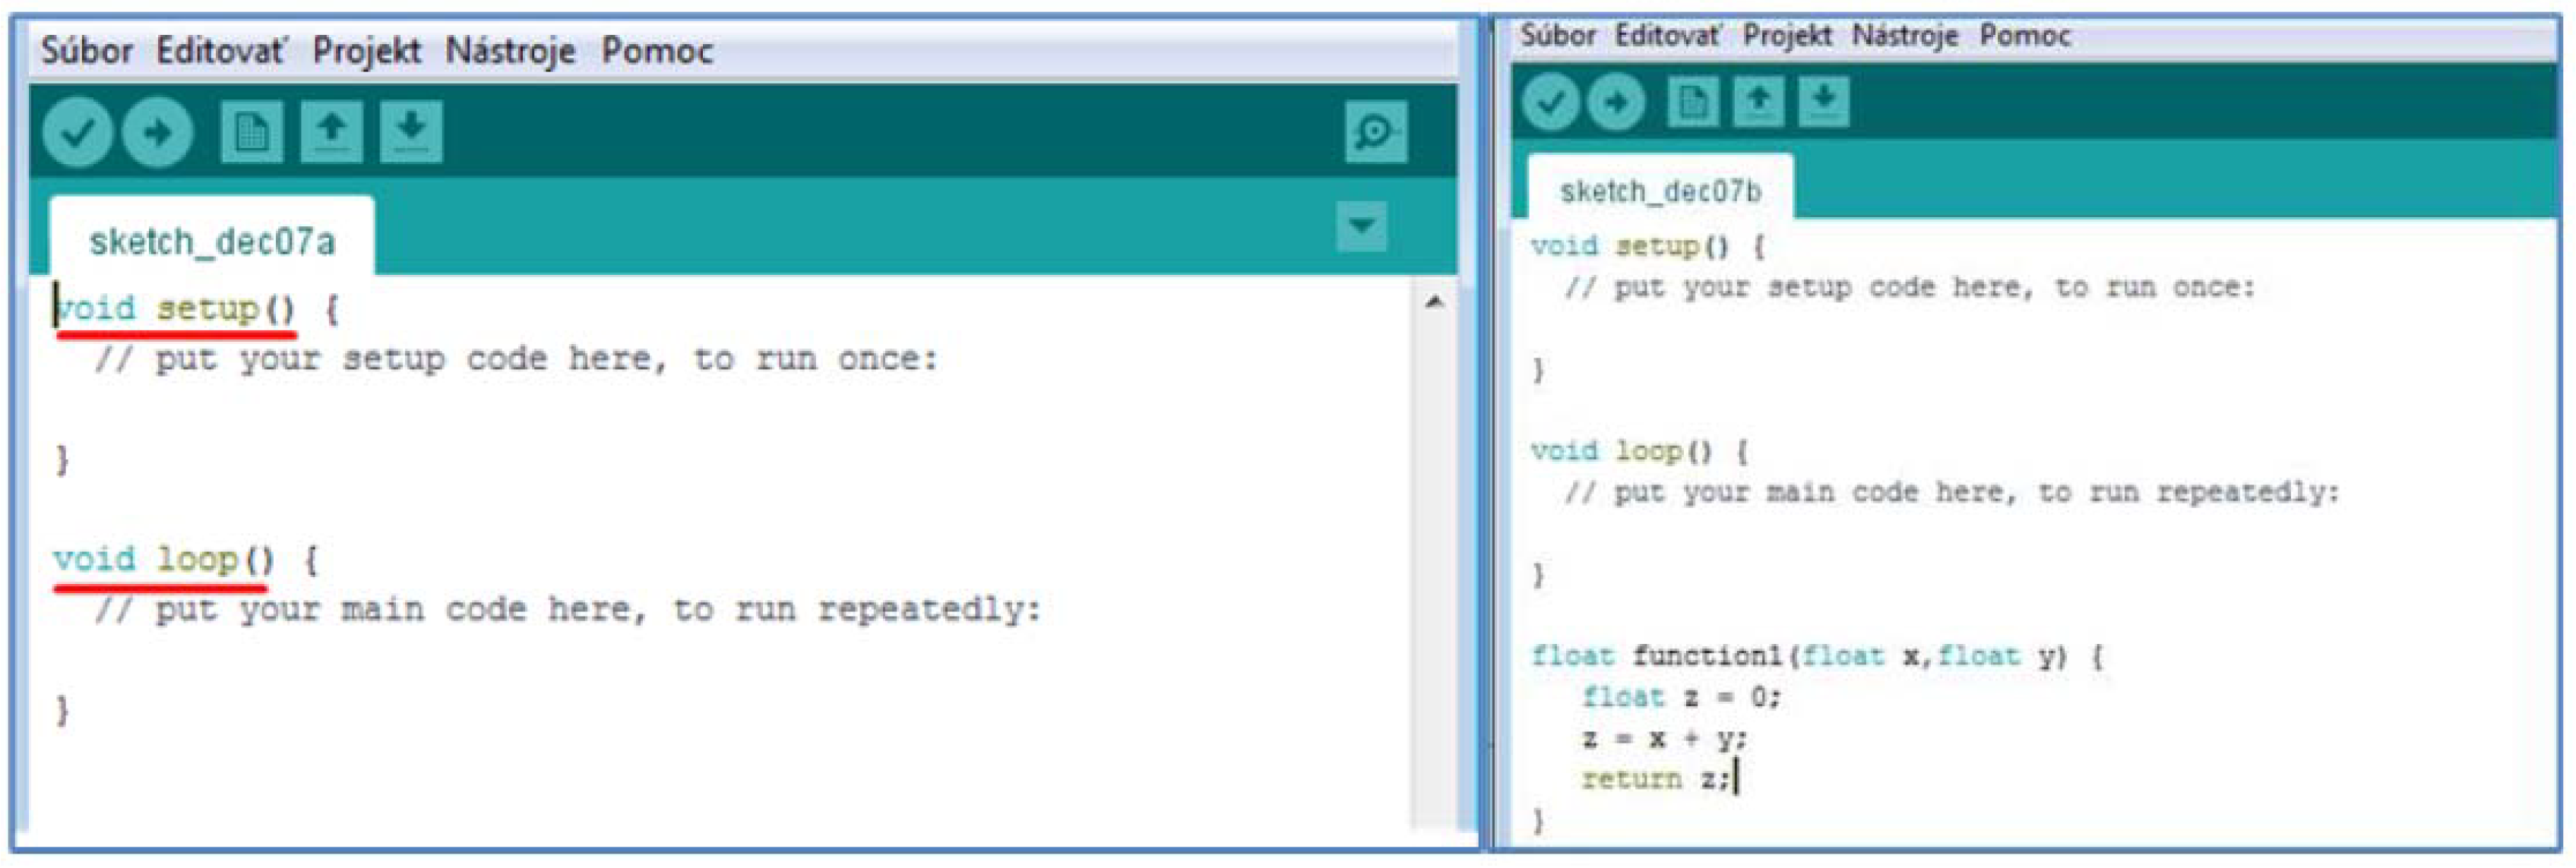The height and width of the screenshot is (868, 2576).
Task: Click scroll-up arrow of editor scrollbar
Action: point(1434,301)
